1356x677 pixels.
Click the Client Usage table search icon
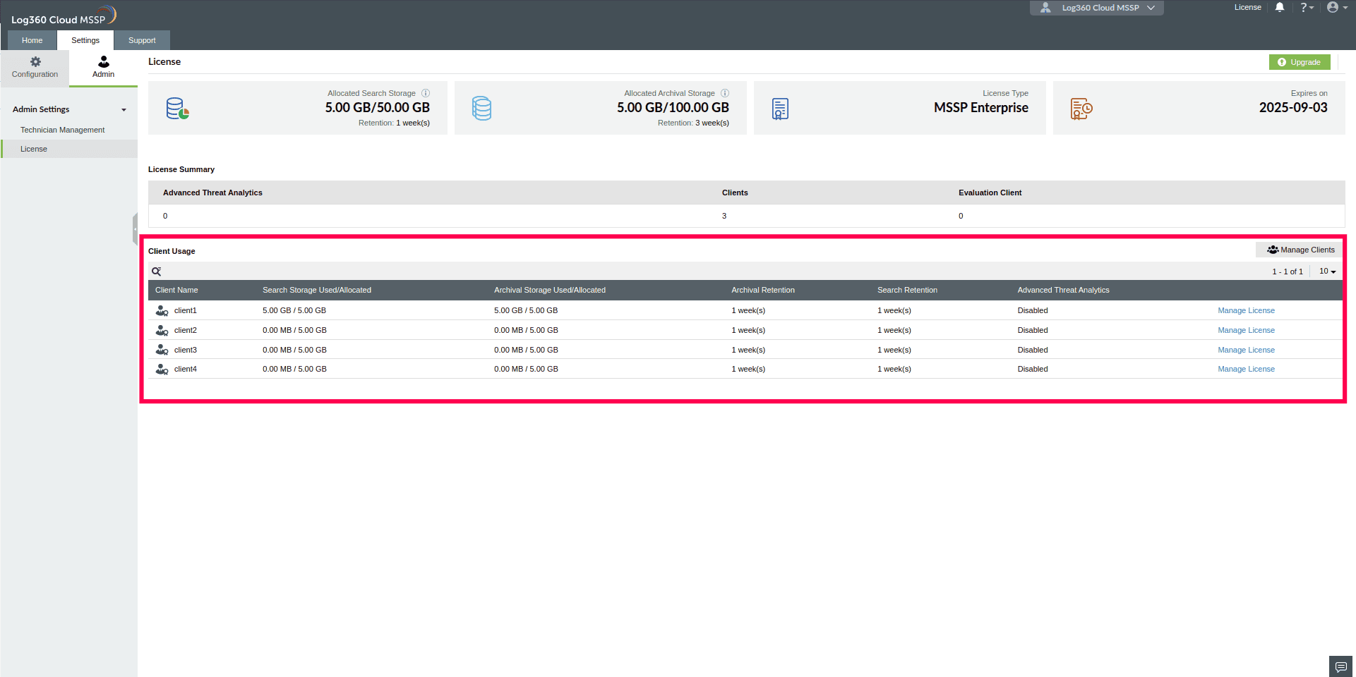click(x=157, y=272)
